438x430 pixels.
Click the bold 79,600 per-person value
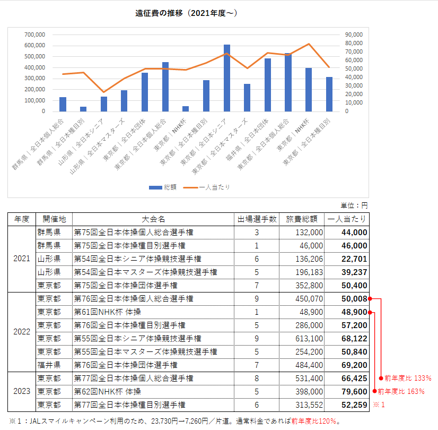tap(353, 392)
